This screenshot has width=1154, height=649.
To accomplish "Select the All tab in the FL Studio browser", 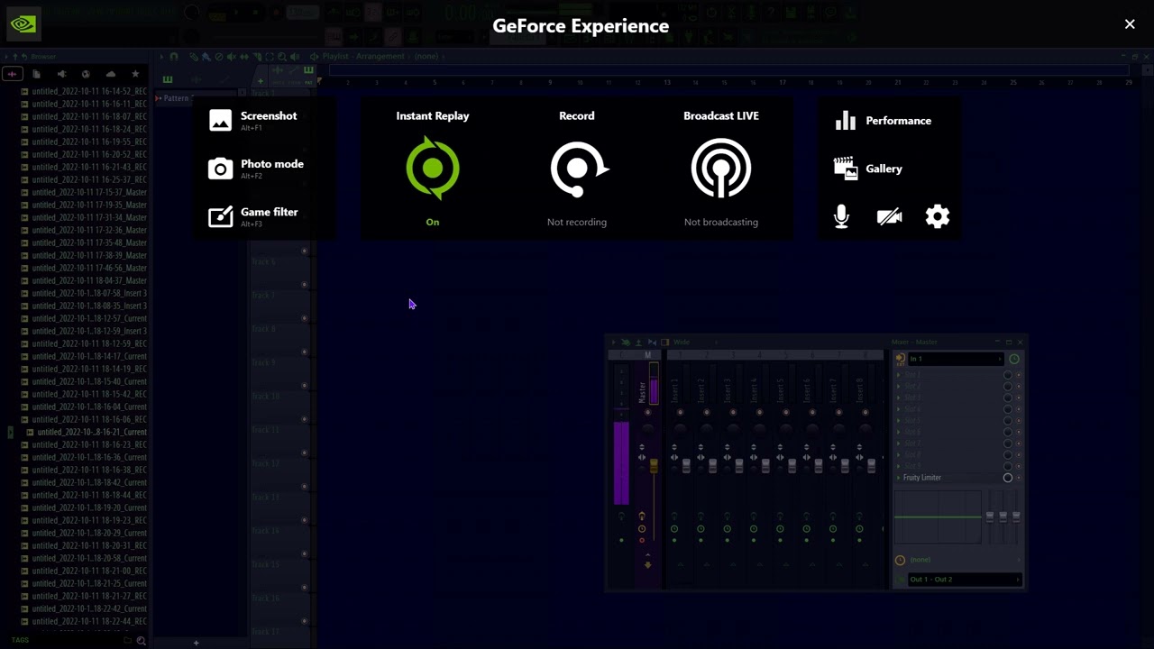I will (x=12, y=74).
